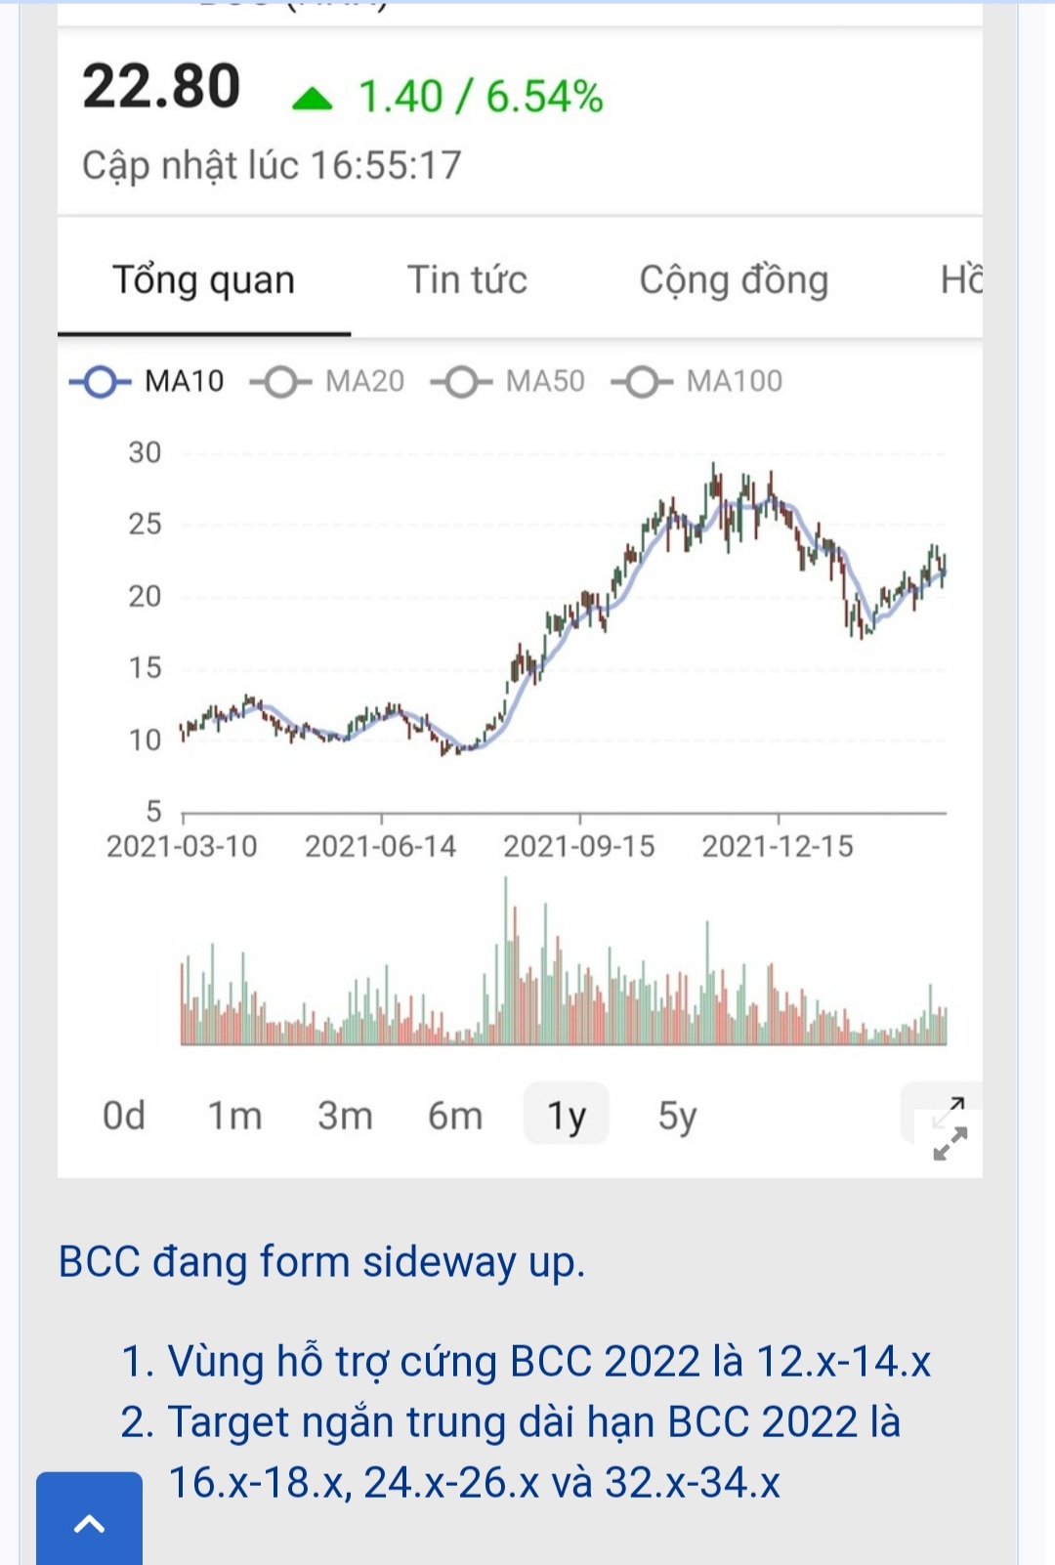1055x1565 pixels.
Task: Choose the 3m time range
Action: pyautogui.click(x=345, y=1115)
